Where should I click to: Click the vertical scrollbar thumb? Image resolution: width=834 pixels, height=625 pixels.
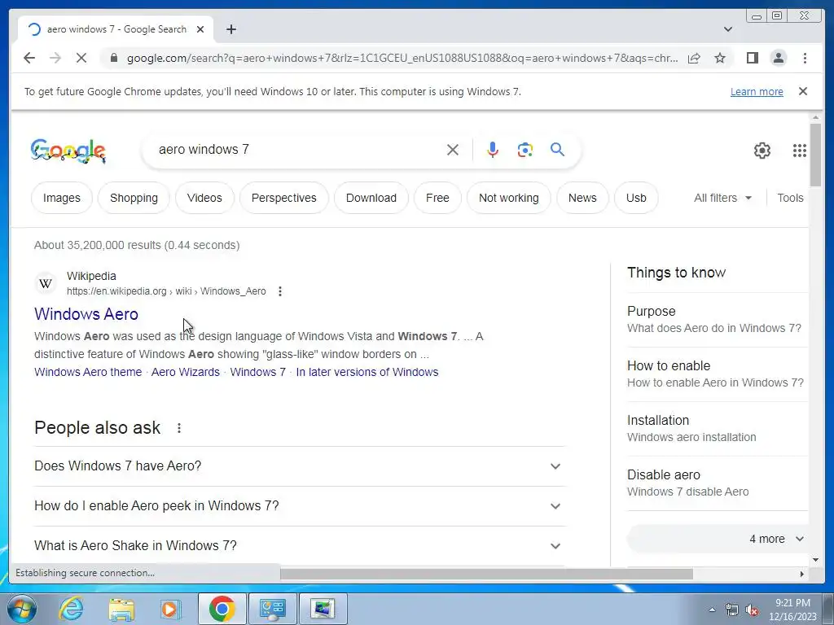(815, 154)
